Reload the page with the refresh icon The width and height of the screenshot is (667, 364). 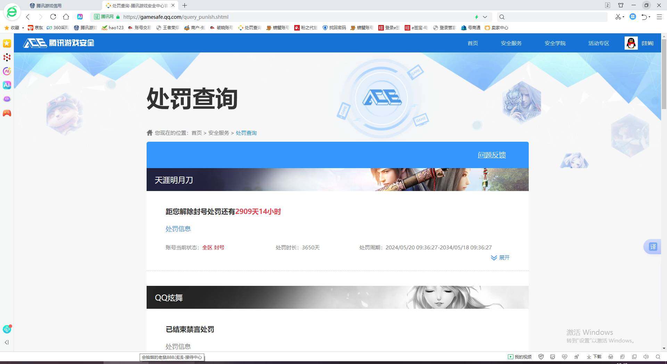coord(53,17)
